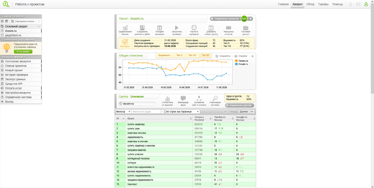374x188 pixels.
Task: Open vertical dots menu in project list
Action: coord(39,21)
